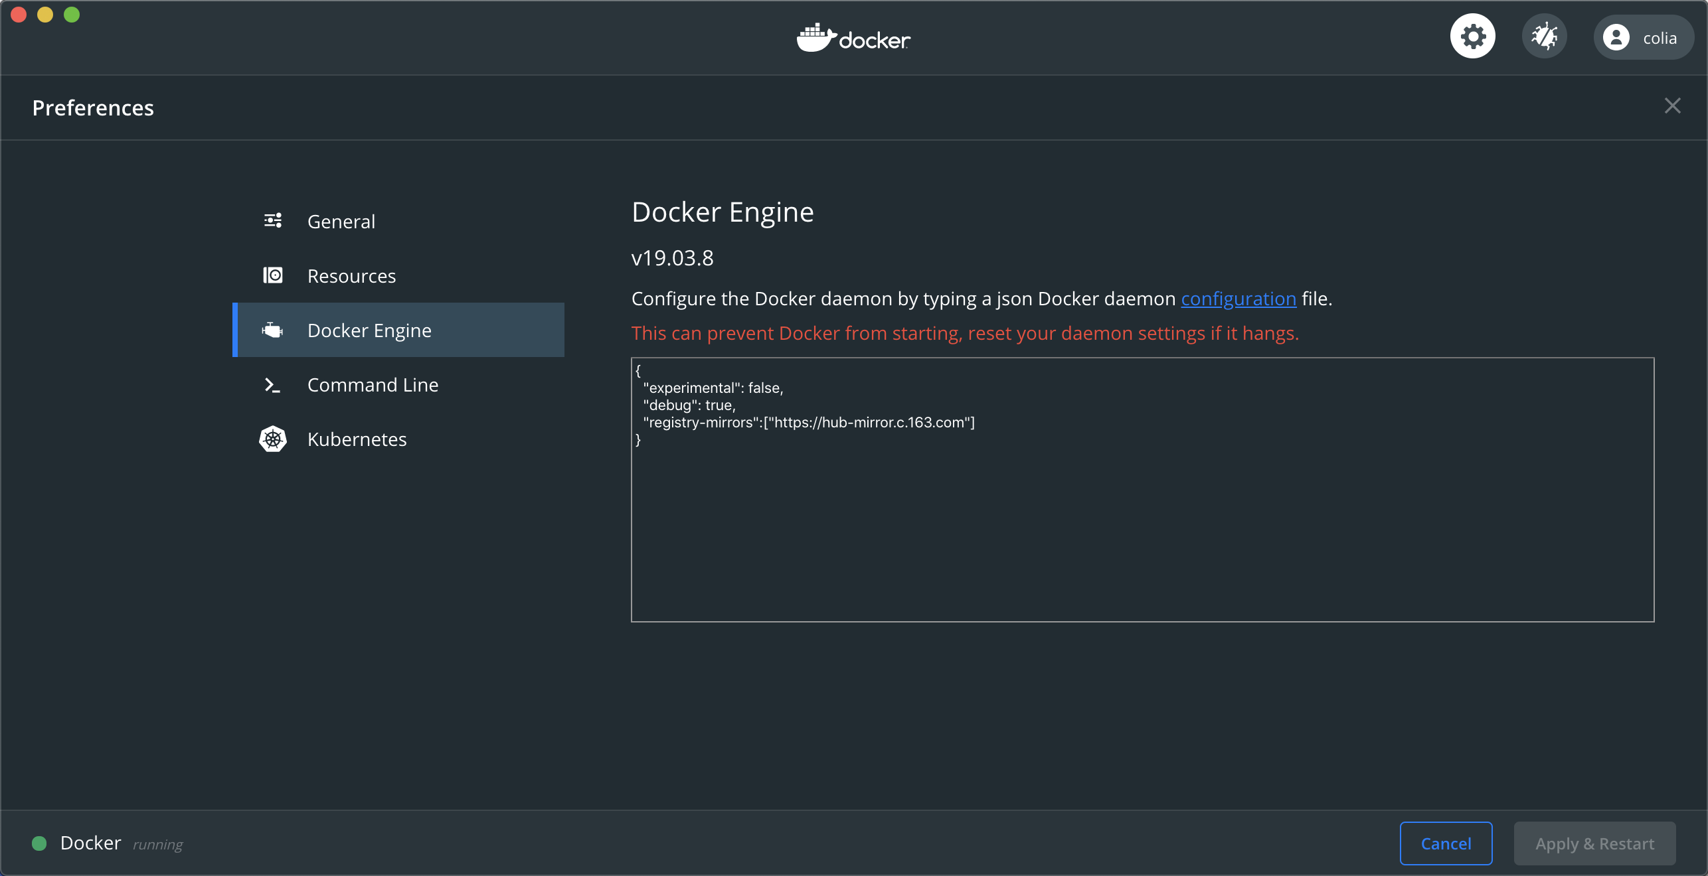The width and height of the screenshot is (1708, 876).
Task: Open the settings gear icon
Action: pos(1472,36)
